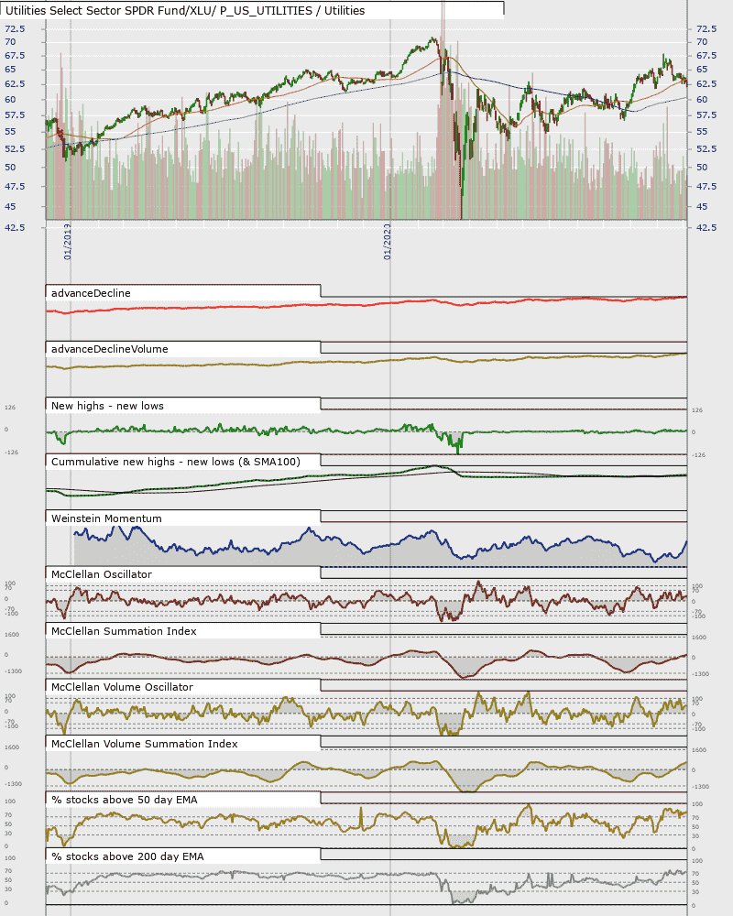733x916 pixels.
Task: Click the 01/2019 date marker
Action: [x=67, y=241]
